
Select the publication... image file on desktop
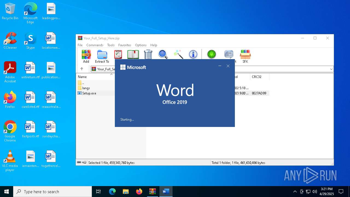[x=51, y=70]
